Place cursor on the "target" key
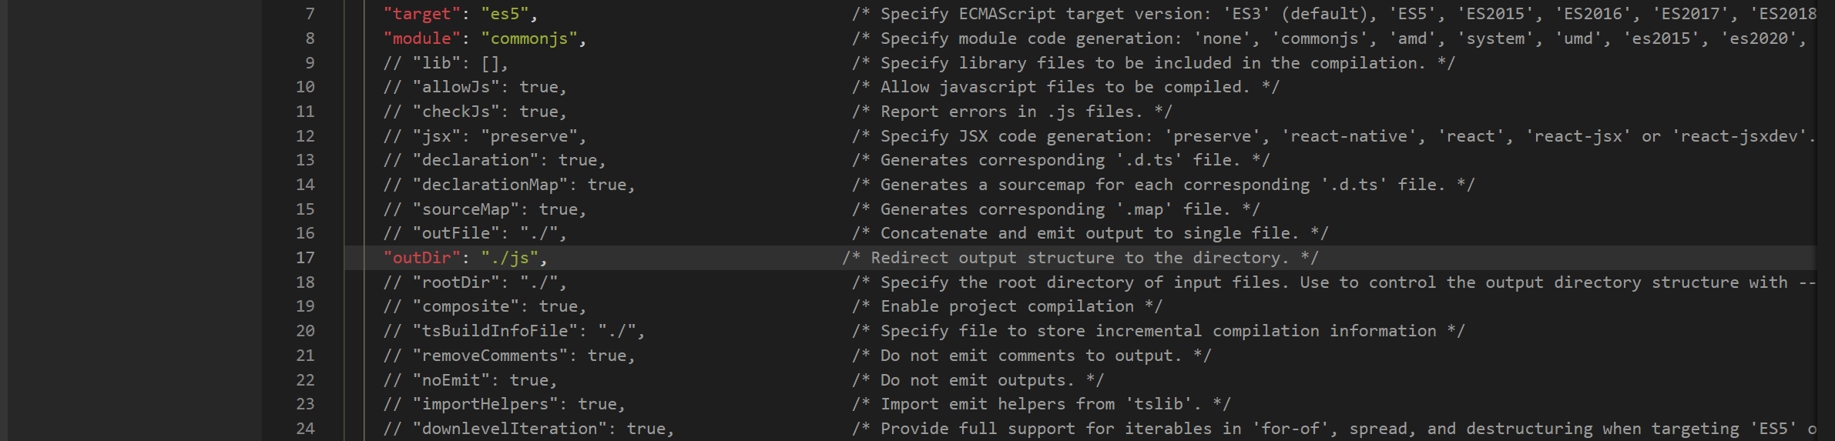 [422, 14]
